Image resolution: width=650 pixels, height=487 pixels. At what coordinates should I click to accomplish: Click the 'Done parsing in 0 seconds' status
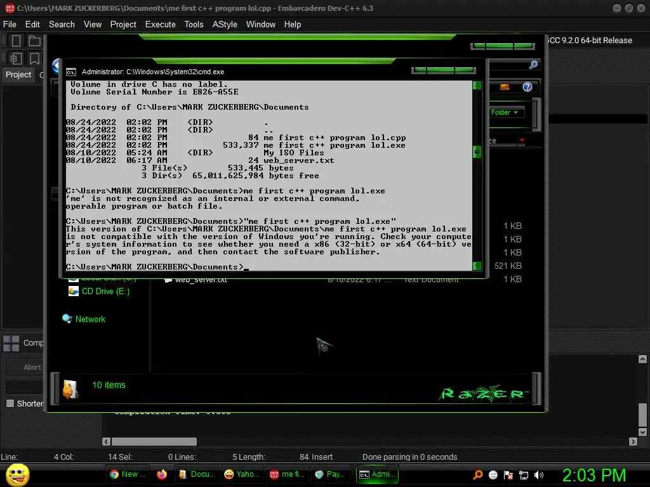409,457
